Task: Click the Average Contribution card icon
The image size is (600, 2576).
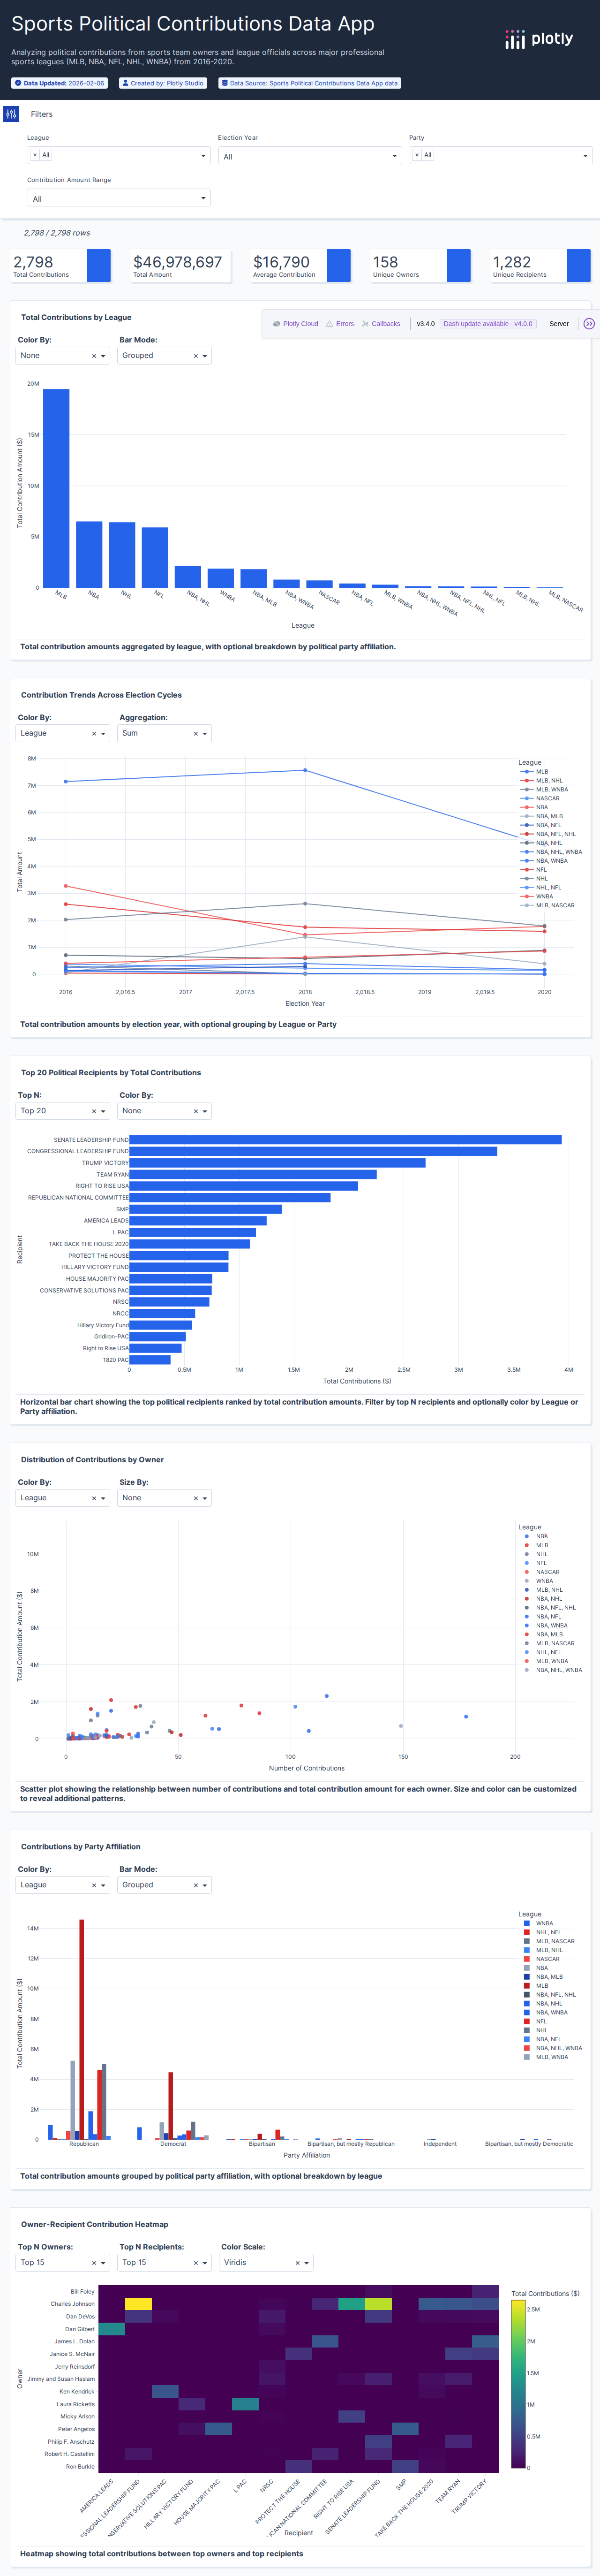Action: [339, 266]
